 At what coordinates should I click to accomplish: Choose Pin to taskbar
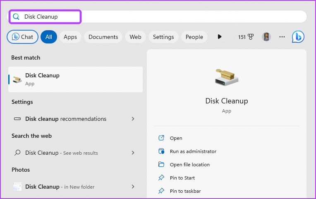tap(185, 191)
